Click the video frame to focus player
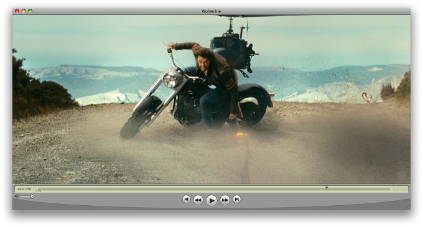Image resolution: width=423 pixels, height=227 pixels. [x=211, y=100]
